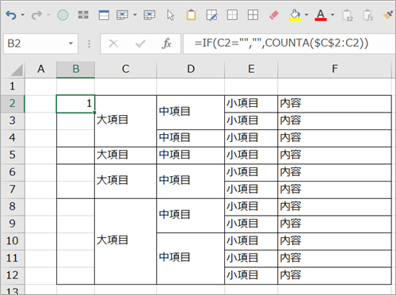
Task: Click the Unmerge cells icon
Action: (150, 15)
